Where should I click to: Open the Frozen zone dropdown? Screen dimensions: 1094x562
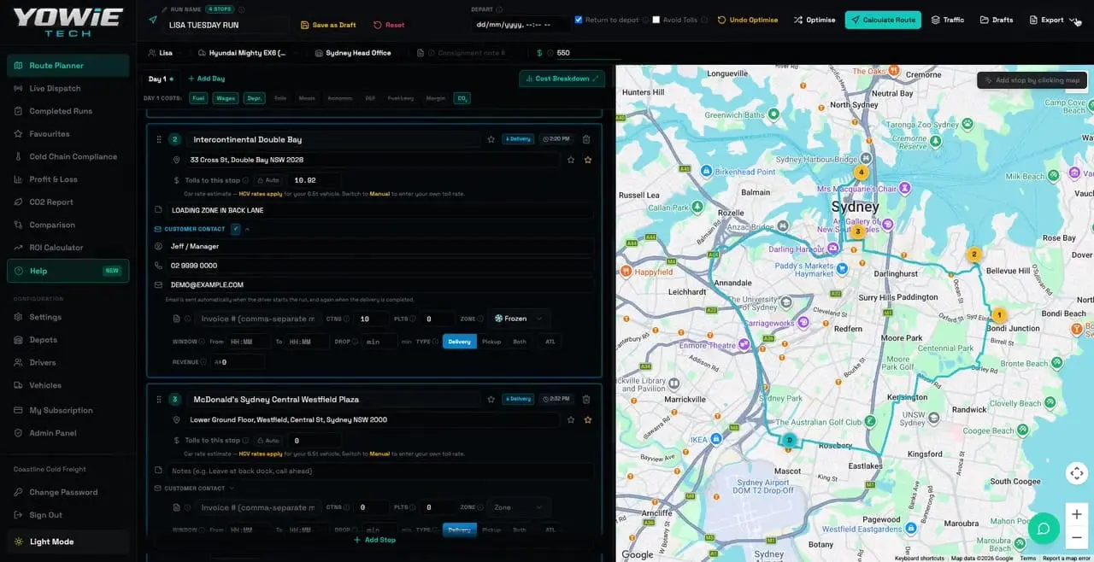pos(519,319)
